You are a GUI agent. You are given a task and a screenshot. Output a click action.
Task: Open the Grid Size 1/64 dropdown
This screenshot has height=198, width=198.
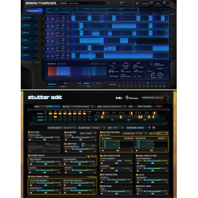click(162, 133)
